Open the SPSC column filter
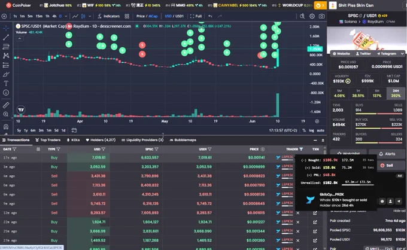Image resolution: width=407 pixels, height=250 pixels. [156, 149]
